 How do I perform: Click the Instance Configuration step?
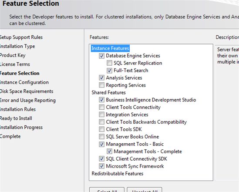[x=24, y=82]
